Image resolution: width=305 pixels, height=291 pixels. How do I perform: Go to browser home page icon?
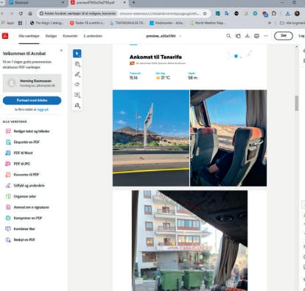30,14
